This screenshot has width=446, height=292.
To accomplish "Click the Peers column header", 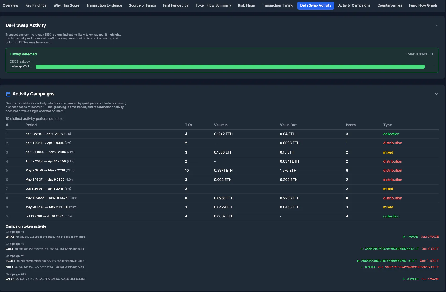I will [350, 125].
